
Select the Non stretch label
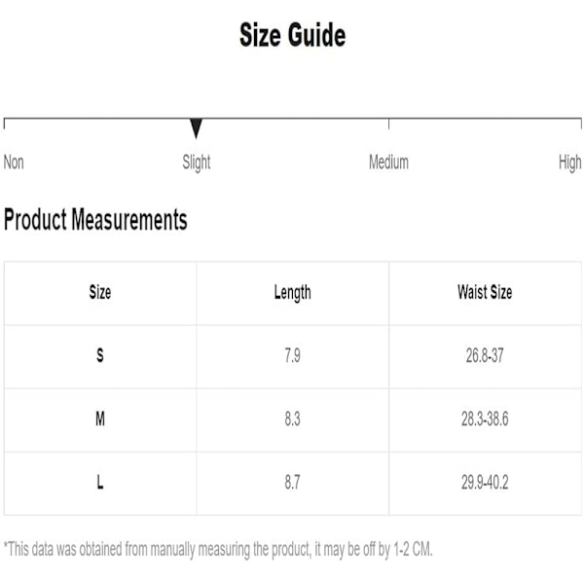tap(14, 163)
